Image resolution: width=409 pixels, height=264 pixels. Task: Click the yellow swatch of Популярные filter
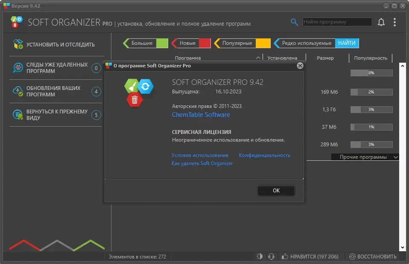coord(263,43)
